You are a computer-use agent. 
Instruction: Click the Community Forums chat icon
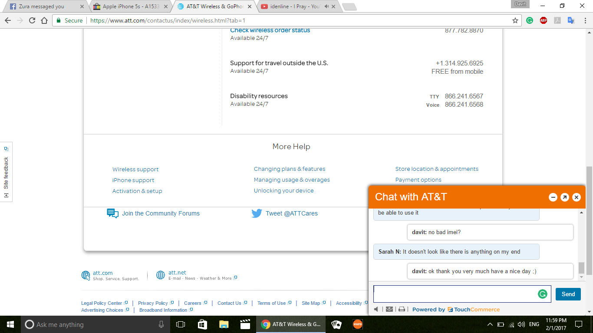(113, 213)
